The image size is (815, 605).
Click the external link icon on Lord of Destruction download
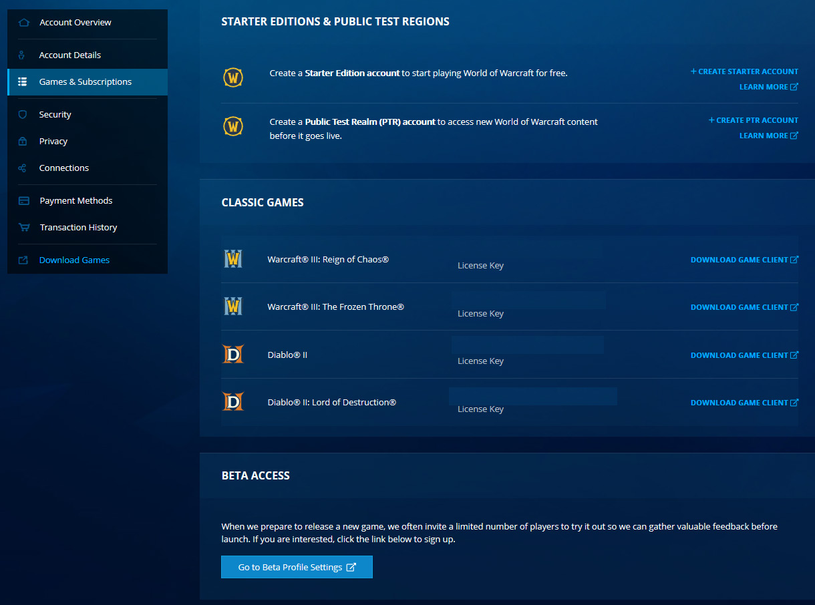(x=794, y=403)
